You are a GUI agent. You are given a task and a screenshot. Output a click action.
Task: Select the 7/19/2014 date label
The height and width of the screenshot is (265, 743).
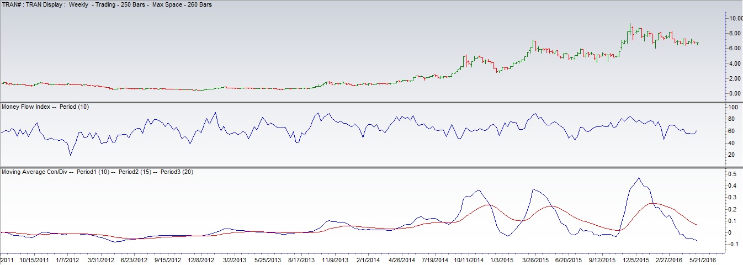click(434, 259)
